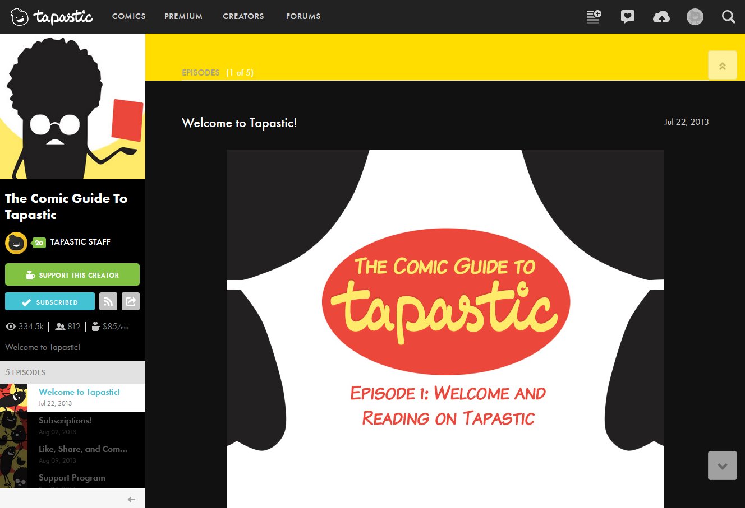Click the share icon next to RSS
The width and height of the screenshot is (745, 508).
(131, 301)
